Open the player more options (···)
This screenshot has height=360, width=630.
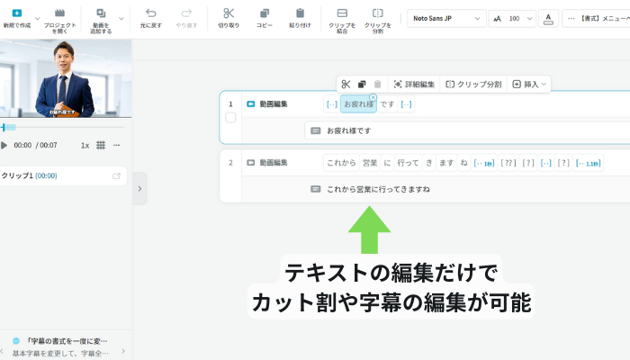(116, 145)
